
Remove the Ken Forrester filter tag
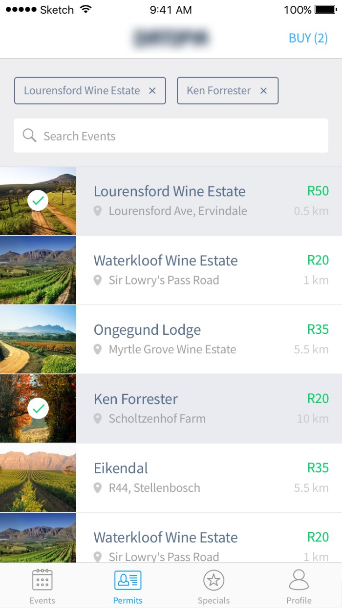pos(264,91)
